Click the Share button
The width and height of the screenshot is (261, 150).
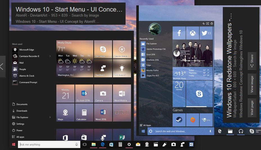point(252,61)
